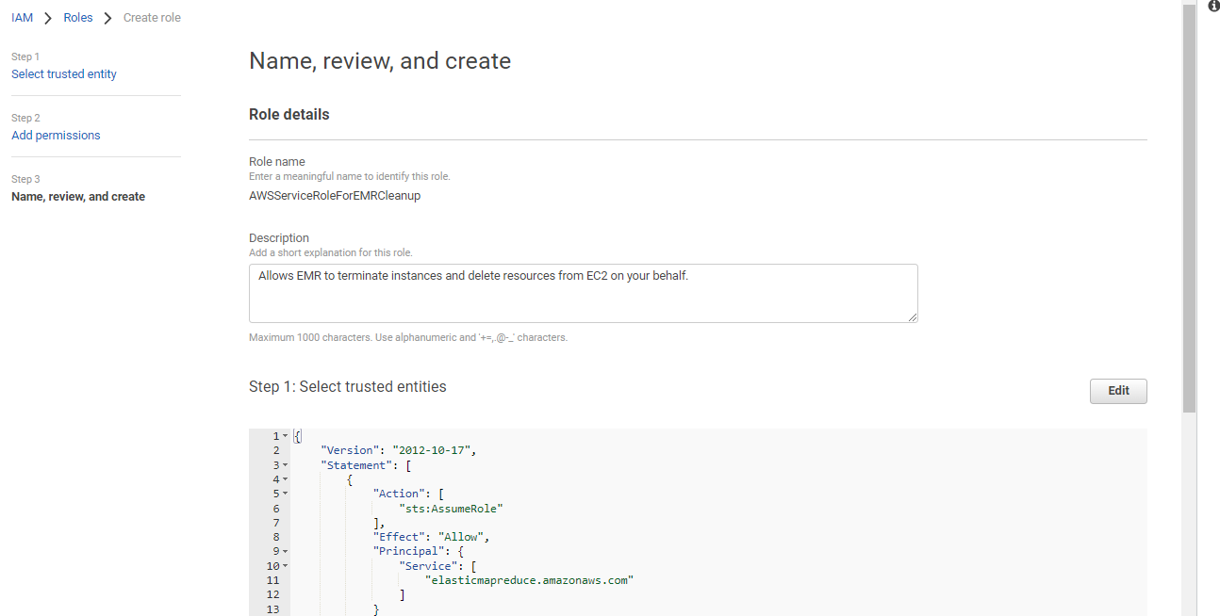Go to Step 2 Add permissions
This screenshot has height=616, width=1220.
point(56,135)
